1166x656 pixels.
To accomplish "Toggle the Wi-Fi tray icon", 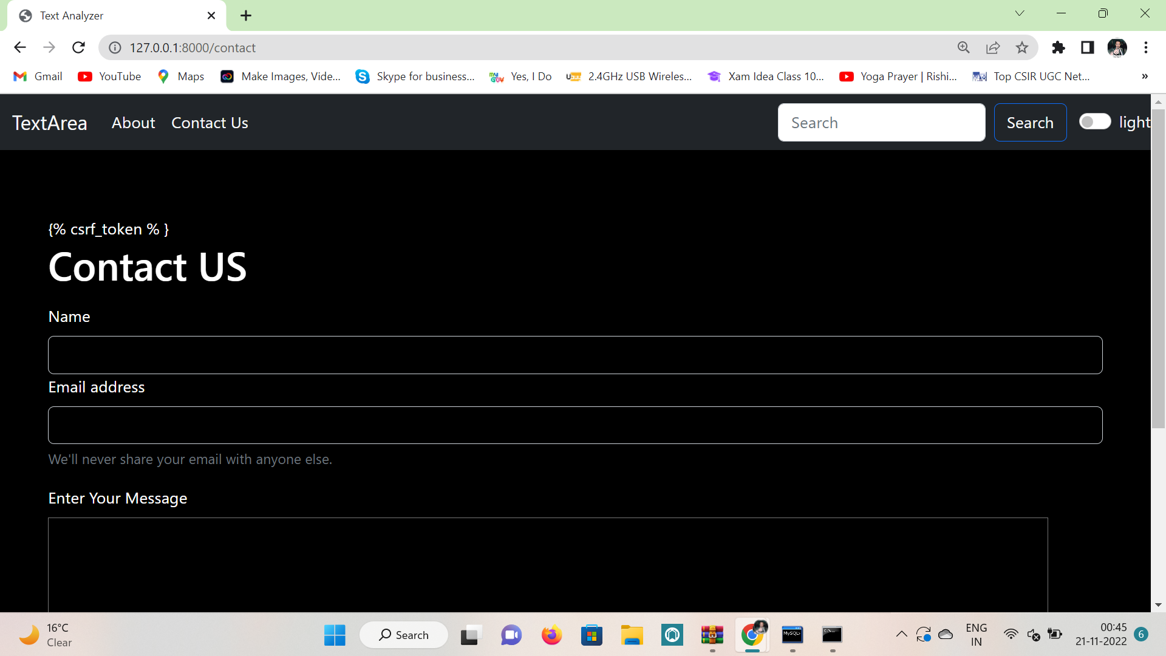I will pos(1011,635).
